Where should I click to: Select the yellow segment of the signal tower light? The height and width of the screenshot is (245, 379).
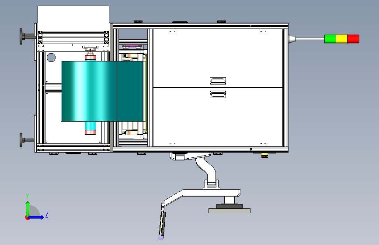pos(341,39)
